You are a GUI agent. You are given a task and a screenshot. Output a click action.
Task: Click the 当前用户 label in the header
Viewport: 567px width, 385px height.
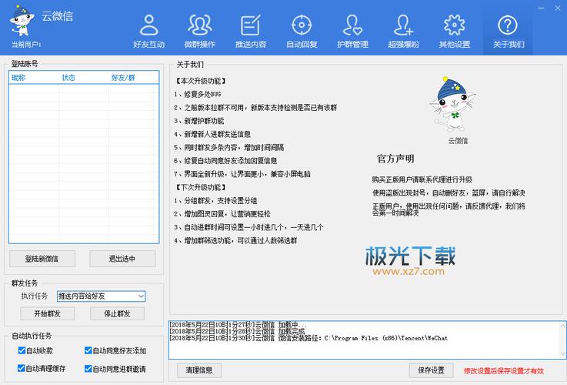coord(26,45)
